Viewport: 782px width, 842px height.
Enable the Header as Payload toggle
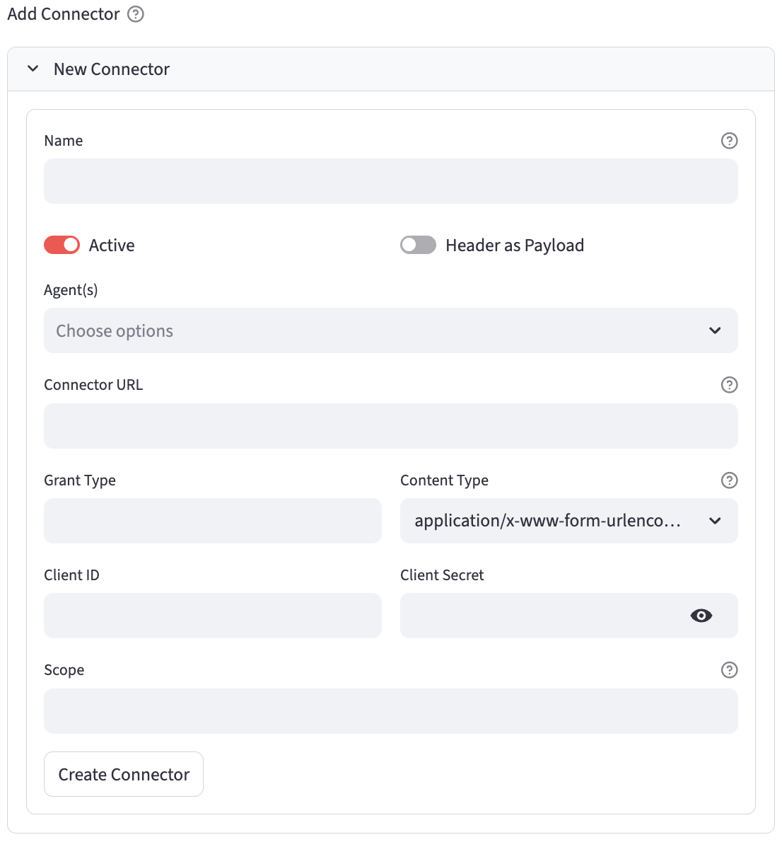click(418, 245)
